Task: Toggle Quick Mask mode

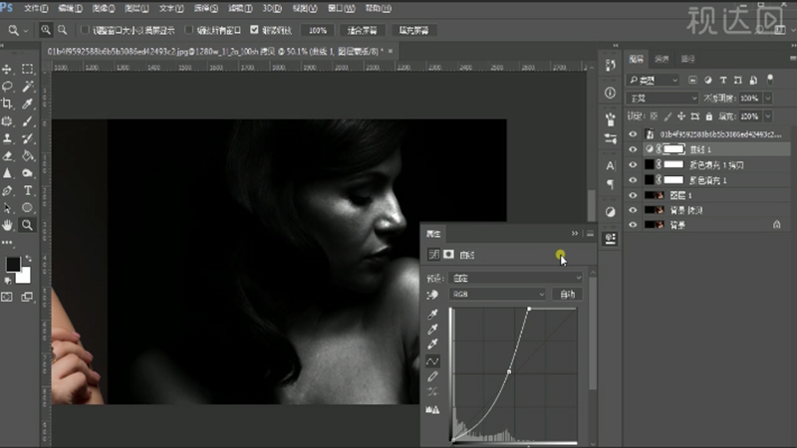Action: 7,297
